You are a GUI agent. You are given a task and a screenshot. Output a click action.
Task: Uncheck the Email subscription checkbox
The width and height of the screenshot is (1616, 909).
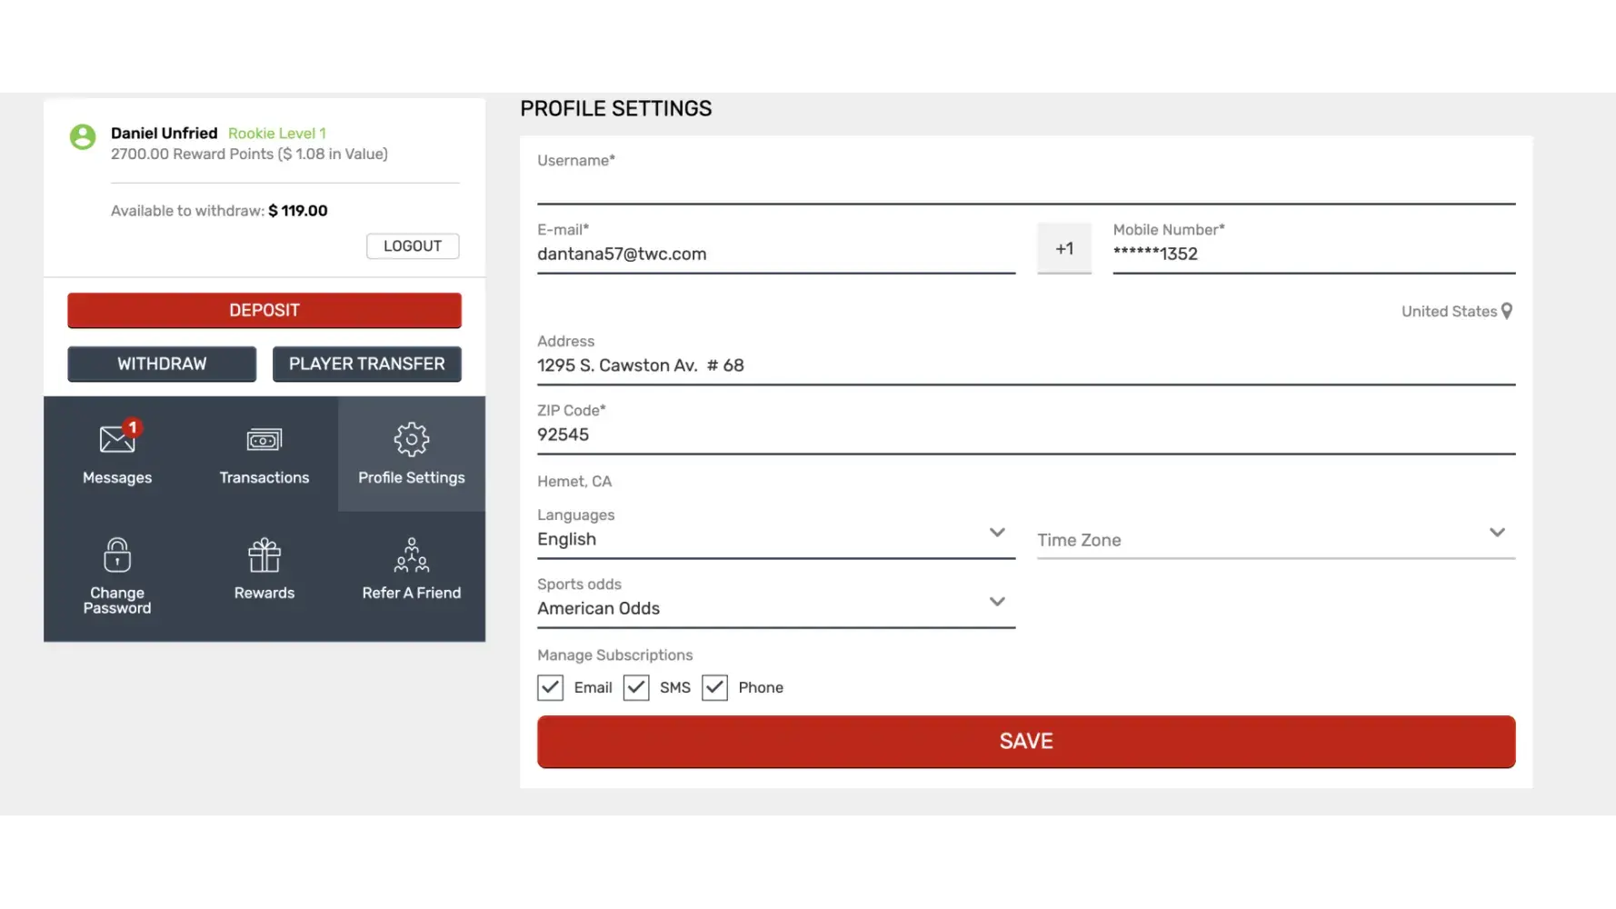(x=551, y=687)
